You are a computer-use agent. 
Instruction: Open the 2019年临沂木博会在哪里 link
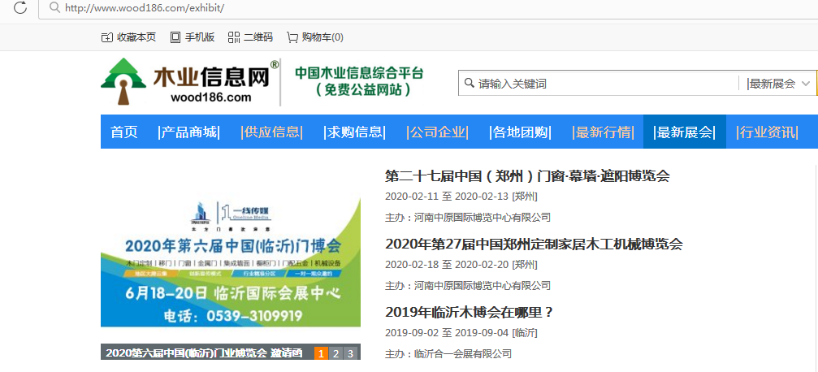pyautogui.click(x=469, y=313)
